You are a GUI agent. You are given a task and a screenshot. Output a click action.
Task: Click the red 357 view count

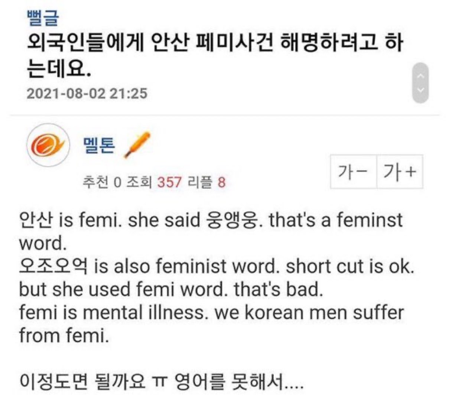170,182
